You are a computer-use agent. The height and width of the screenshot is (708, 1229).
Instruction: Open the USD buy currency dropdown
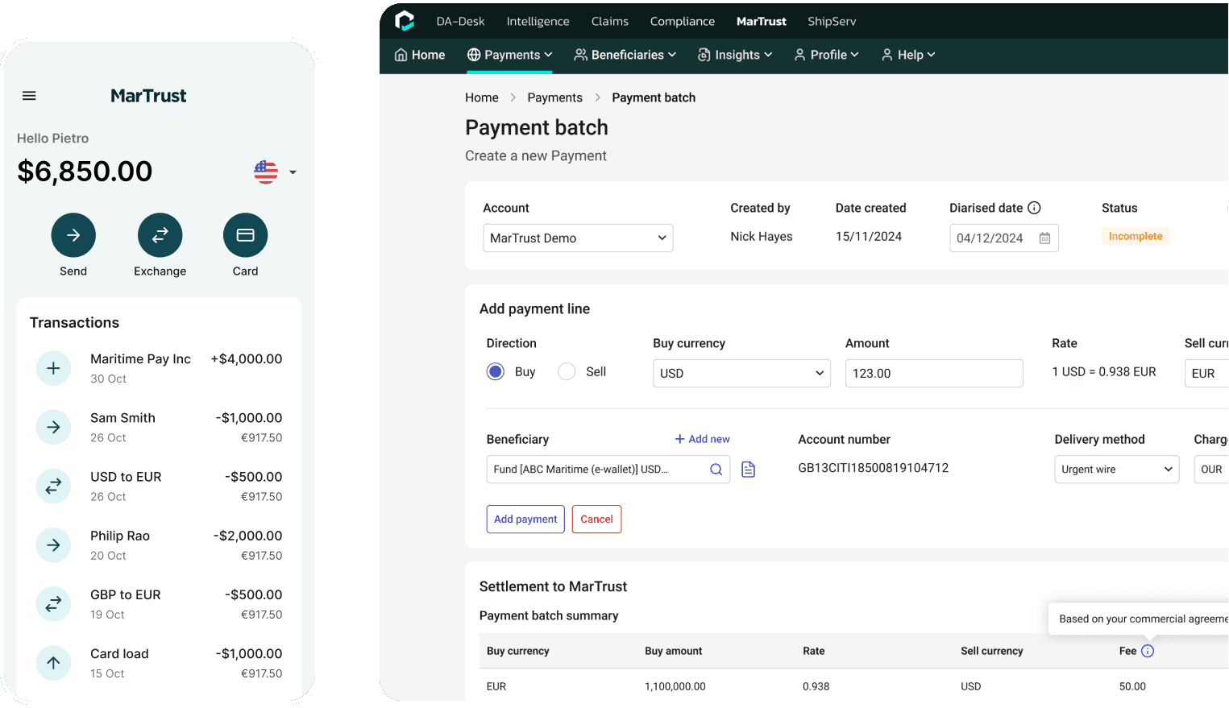[x=741, y=373]
